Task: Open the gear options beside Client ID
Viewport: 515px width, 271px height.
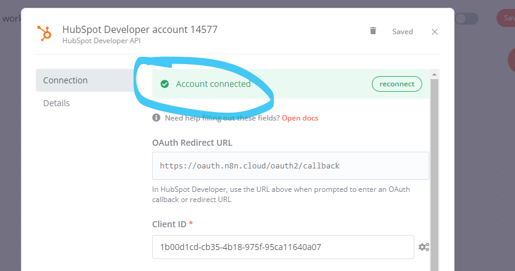Action: [424, 247]
